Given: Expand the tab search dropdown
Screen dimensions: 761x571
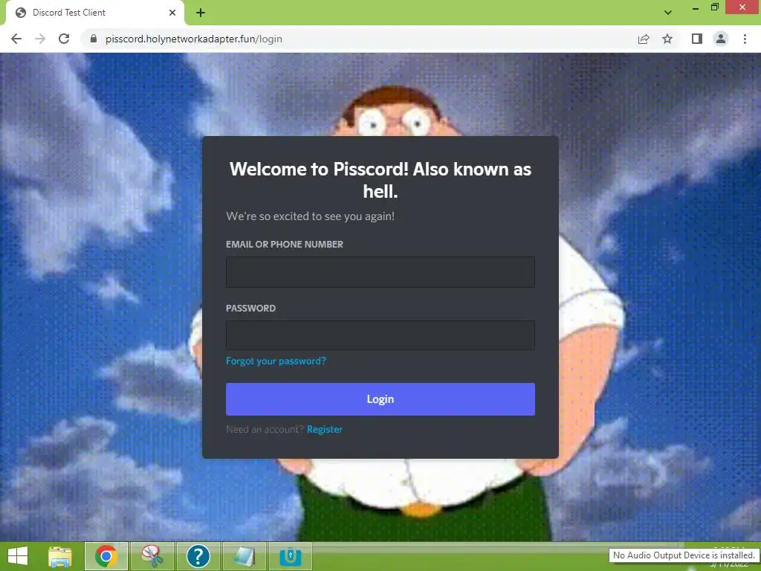Looking at the screenshot, I should [x=668, y=13].
